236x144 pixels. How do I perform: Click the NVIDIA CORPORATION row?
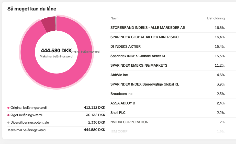129,122
